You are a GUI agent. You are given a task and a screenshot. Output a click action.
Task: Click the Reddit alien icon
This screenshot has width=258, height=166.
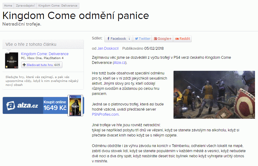click(177, 39)
